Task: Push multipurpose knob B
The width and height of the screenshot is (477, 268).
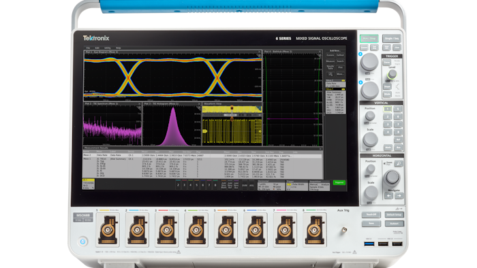Action: (369, 90)
